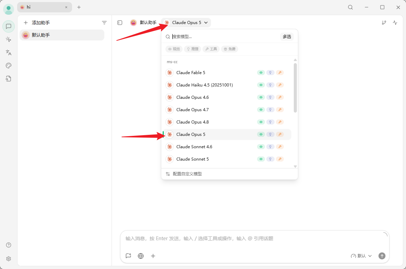Open the sparkle agents sidebar icon

pyautogui.click(x=9, y=39)
